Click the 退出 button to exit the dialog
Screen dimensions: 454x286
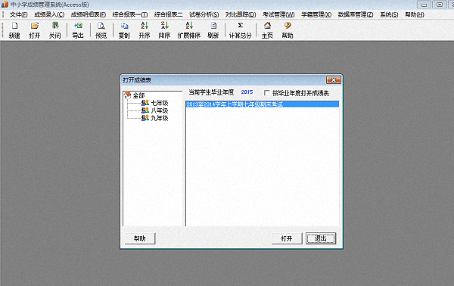[321, 238]
